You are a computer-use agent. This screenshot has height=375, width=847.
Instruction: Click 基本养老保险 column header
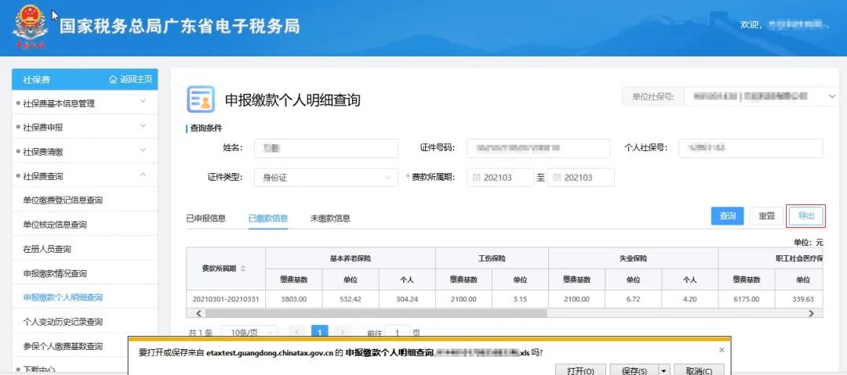[x=351, y=258]
